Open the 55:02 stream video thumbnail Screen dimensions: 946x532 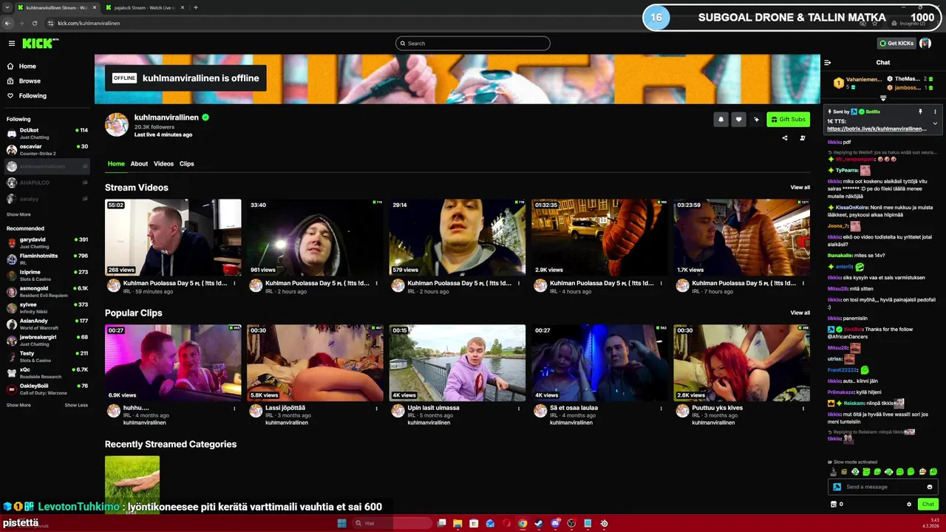click(173, 237)
